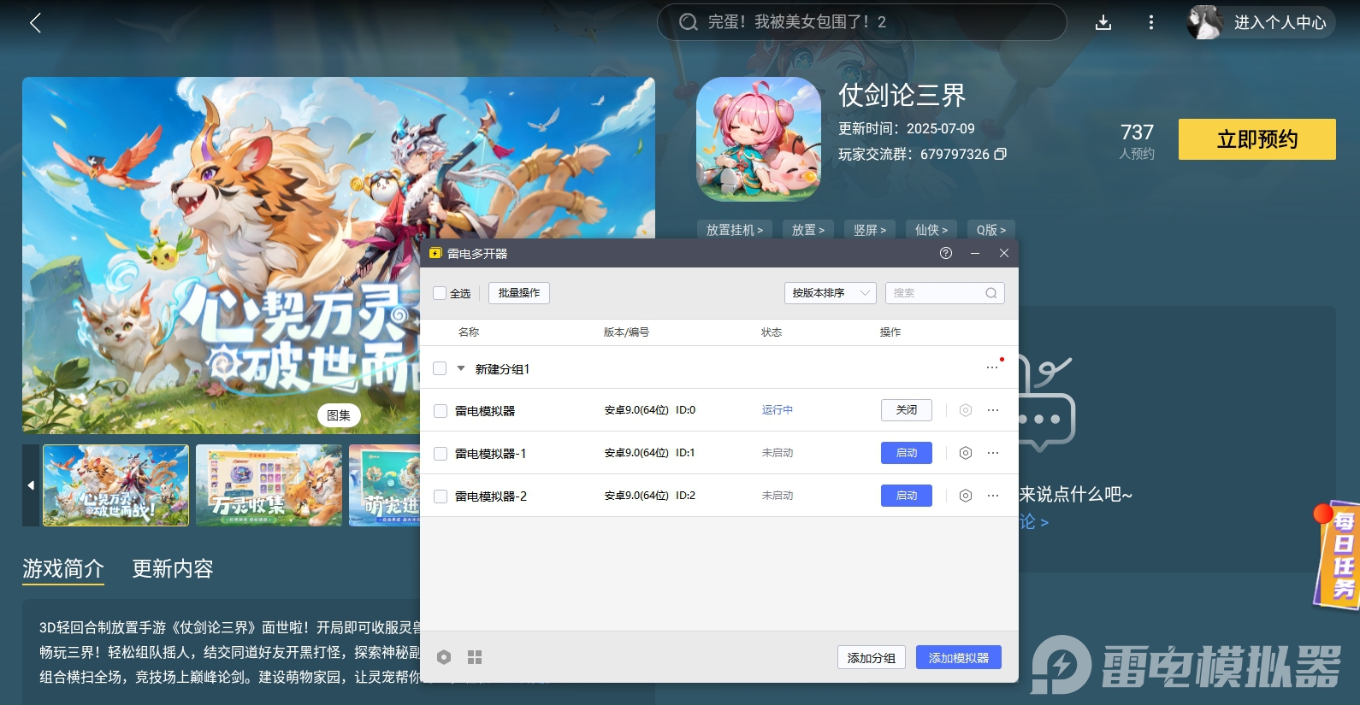Select the first screenshot thumbnail
1360x705 pixels.
click(x=116, y=485)
